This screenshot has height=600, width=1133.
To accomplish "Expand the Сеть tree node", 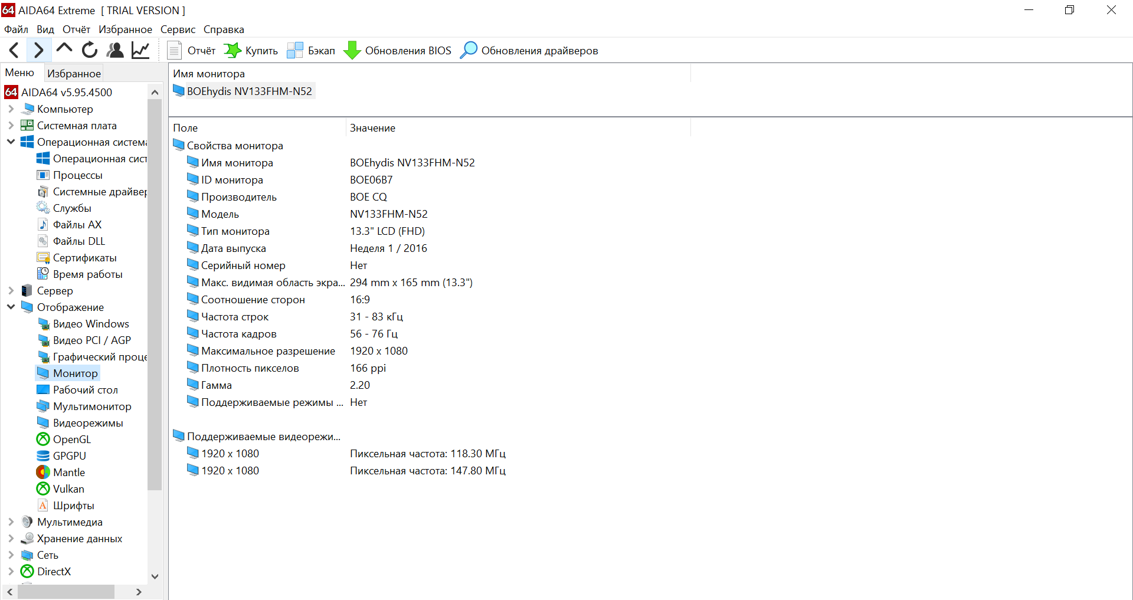I will (11, 555).
